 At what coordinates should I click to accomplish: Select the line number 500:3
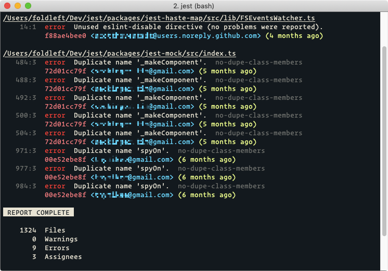[26, 115]
